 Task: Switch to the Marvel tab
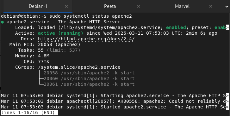point(182,6)
